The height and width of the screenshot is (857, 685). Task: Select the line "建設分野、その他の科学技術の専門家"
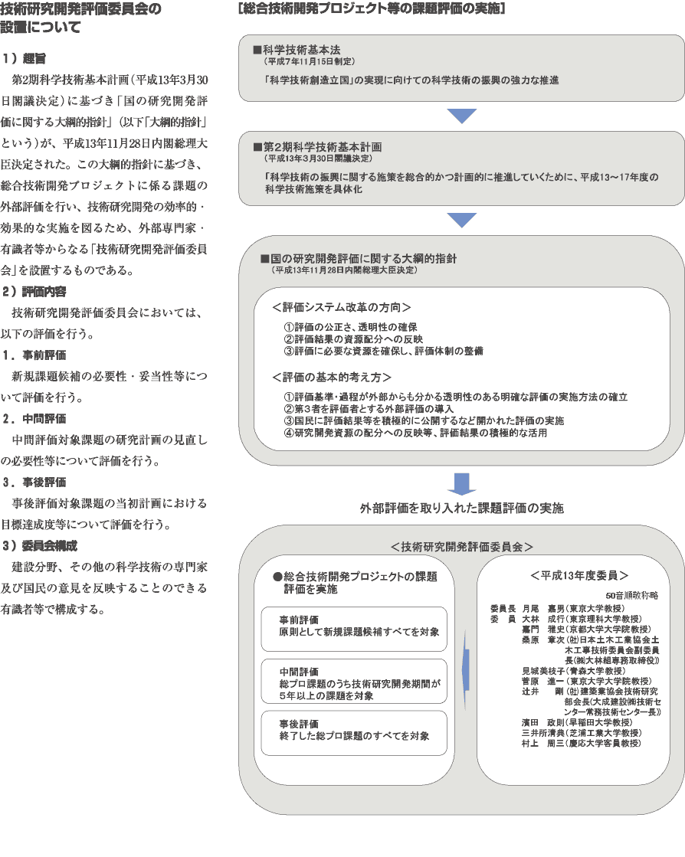pyautogui.click(x=110, y=567)
